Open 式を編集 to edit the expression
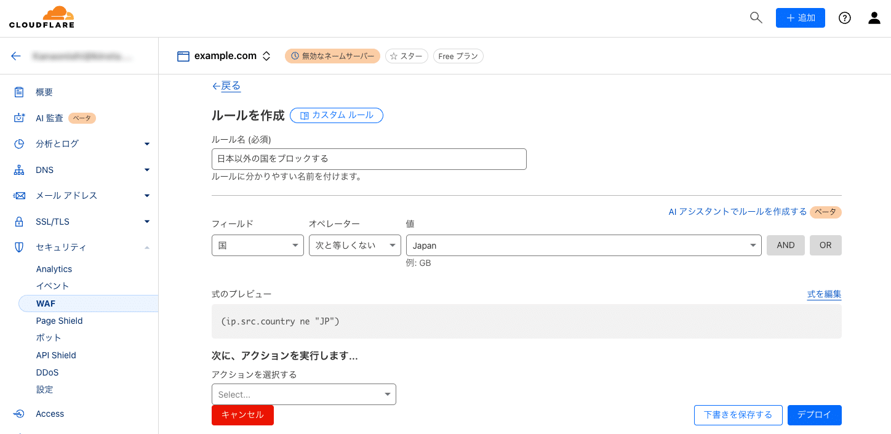Screen dimensions: 891x434 [x=824, y=294]
